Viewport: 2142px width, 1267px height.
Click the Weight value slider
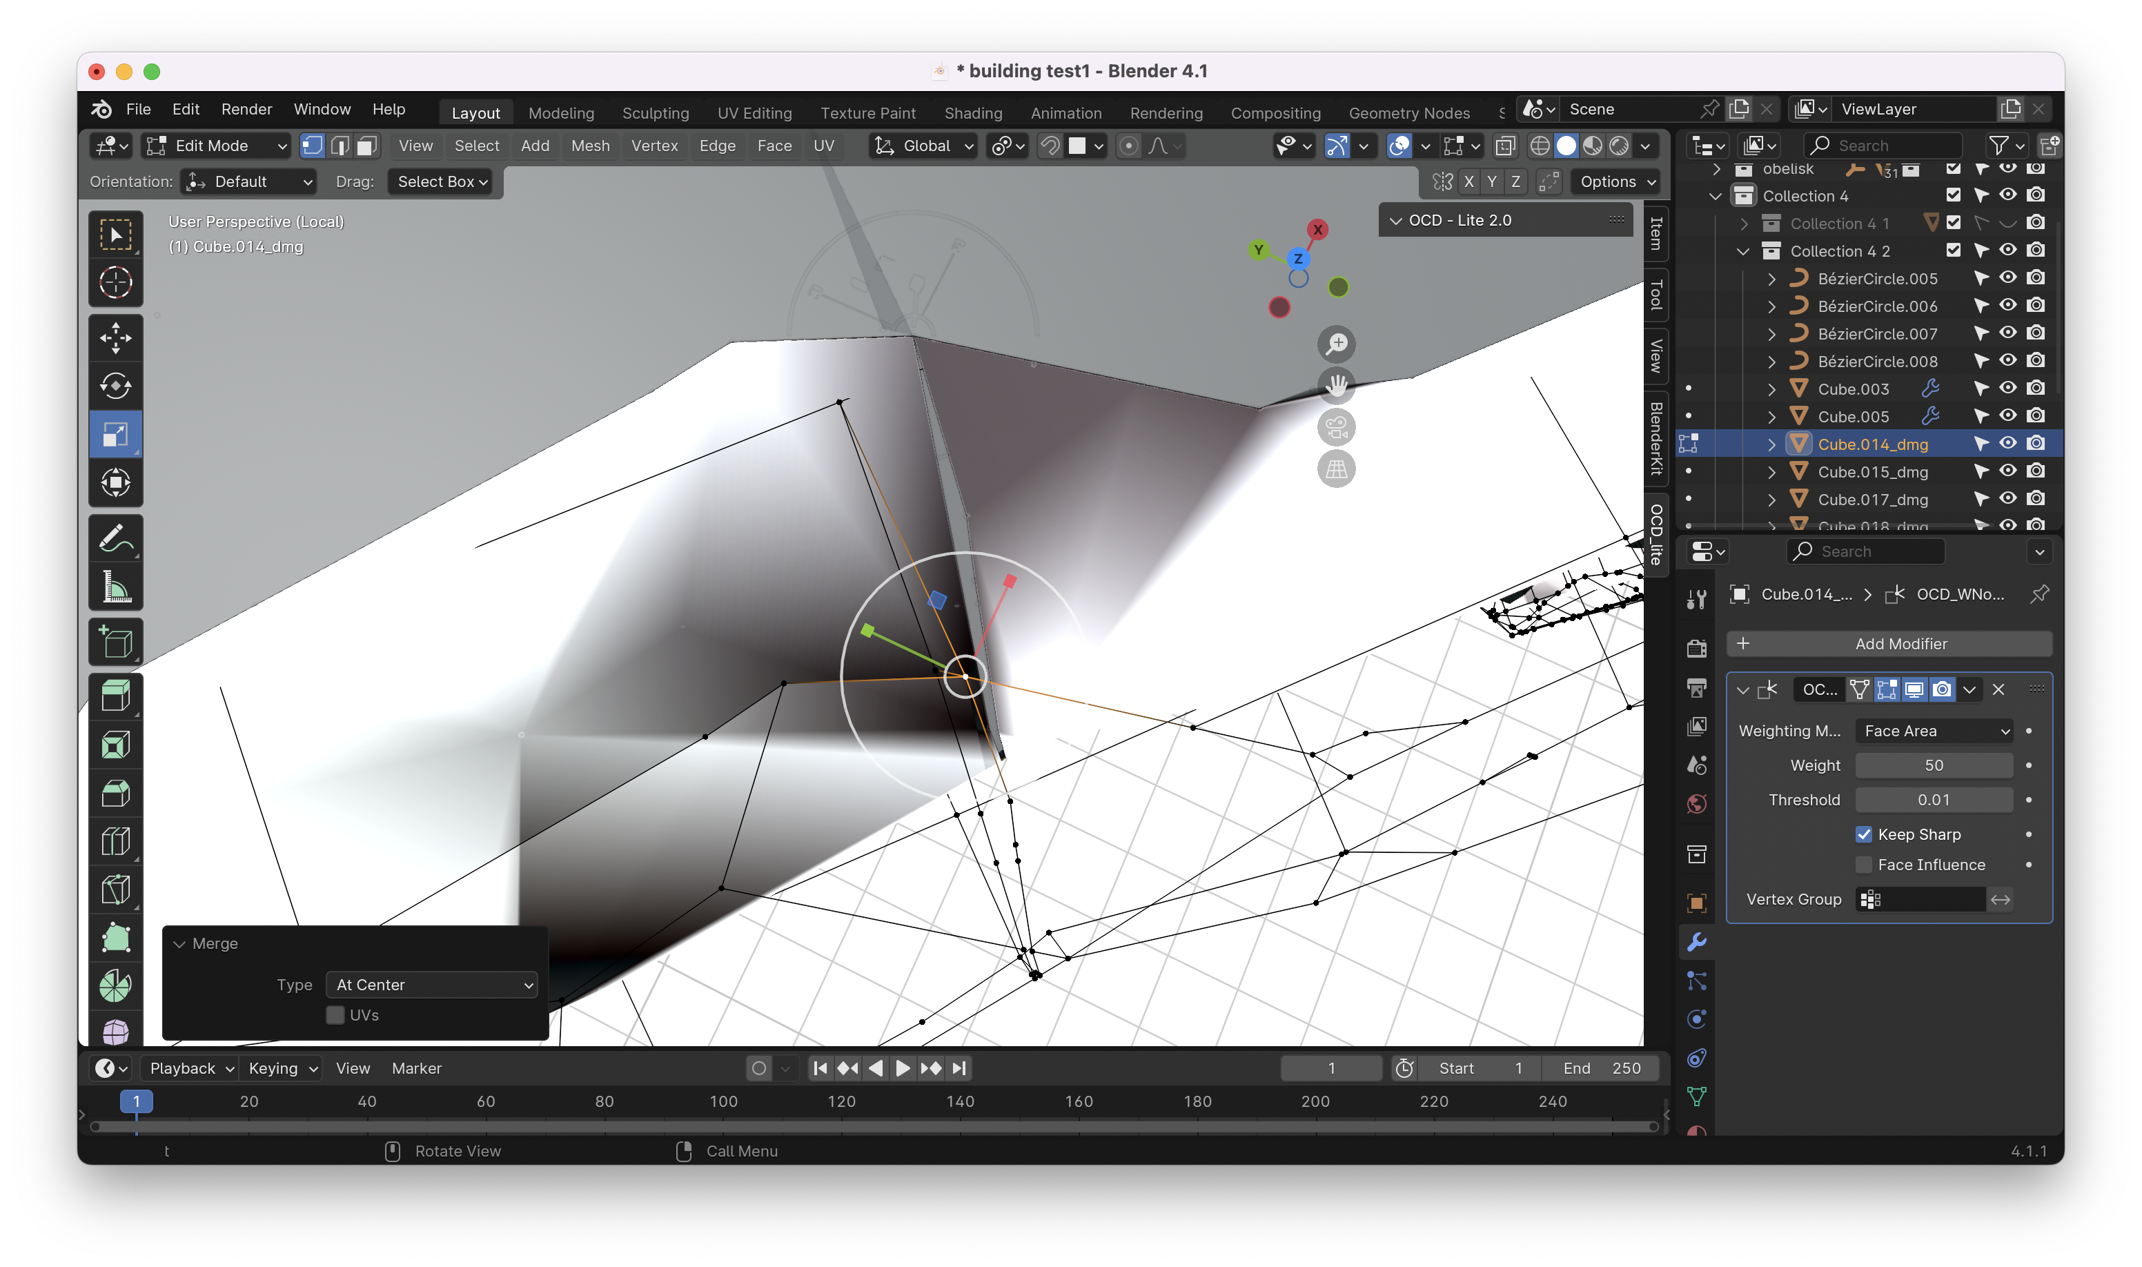coord(1934,766)
